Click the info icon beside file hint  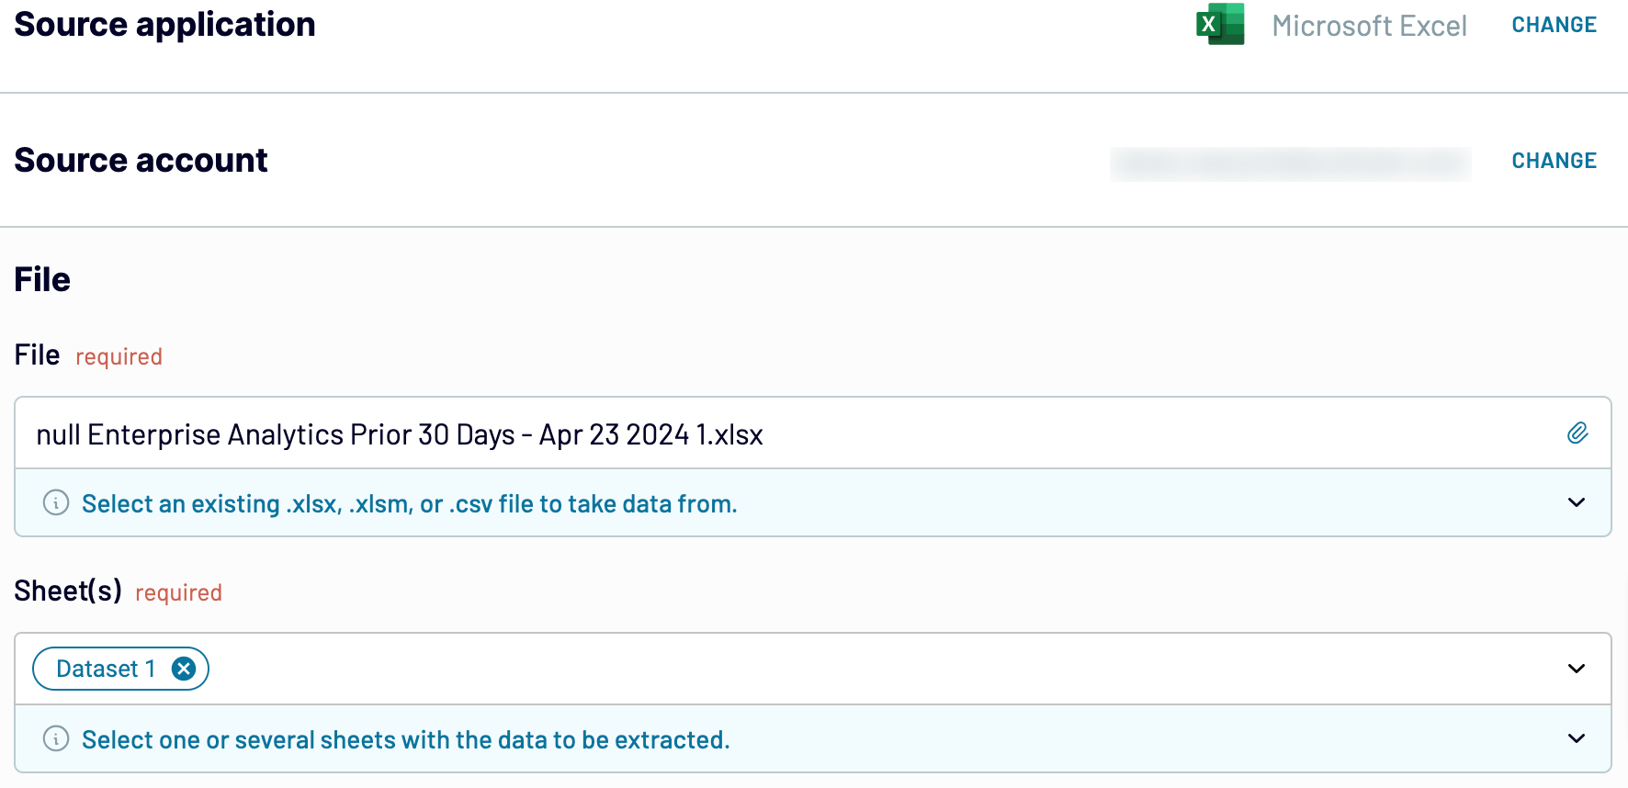(56, 503)
